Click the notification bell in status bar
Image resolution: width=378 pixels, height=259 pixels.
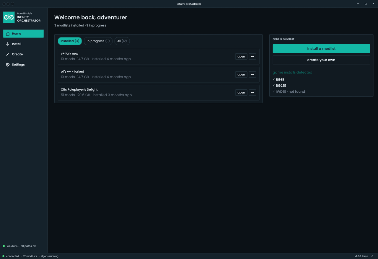coord(372,256)
